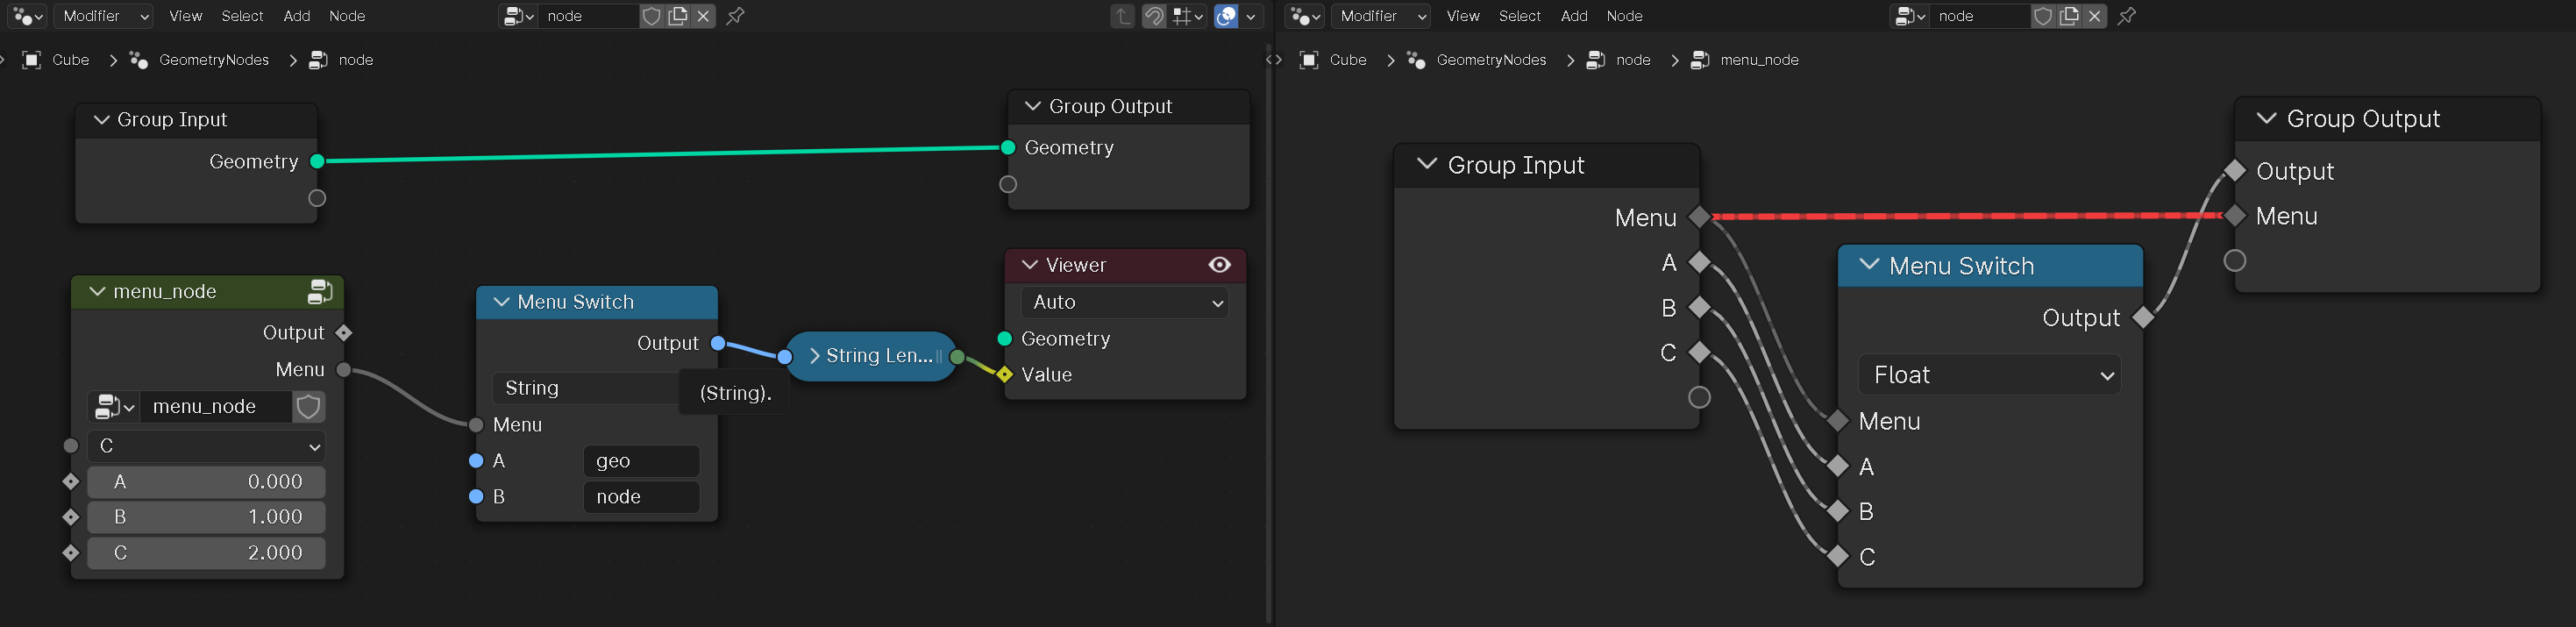Viewport: 2576px width, 627px height.
Task: Open the Add menu in left editor
Action: click(x=296, y=16)
